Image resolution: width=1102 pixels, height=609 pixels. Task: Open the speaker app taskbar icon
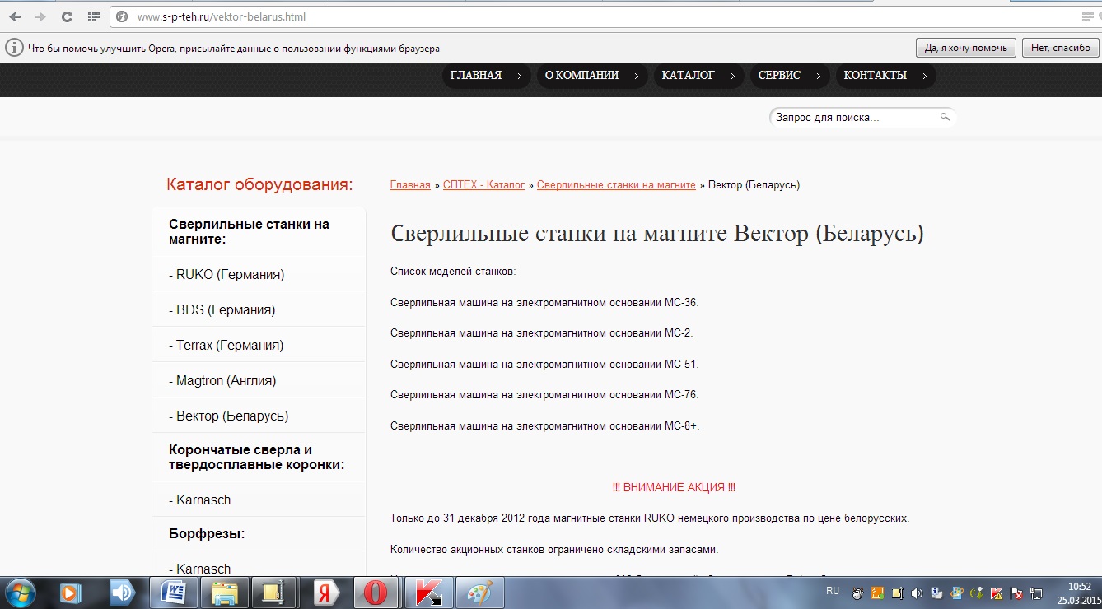click(122, 593)
